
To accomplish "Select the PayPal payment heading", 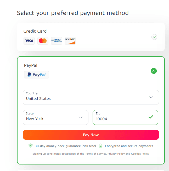I will click(31, 65).
